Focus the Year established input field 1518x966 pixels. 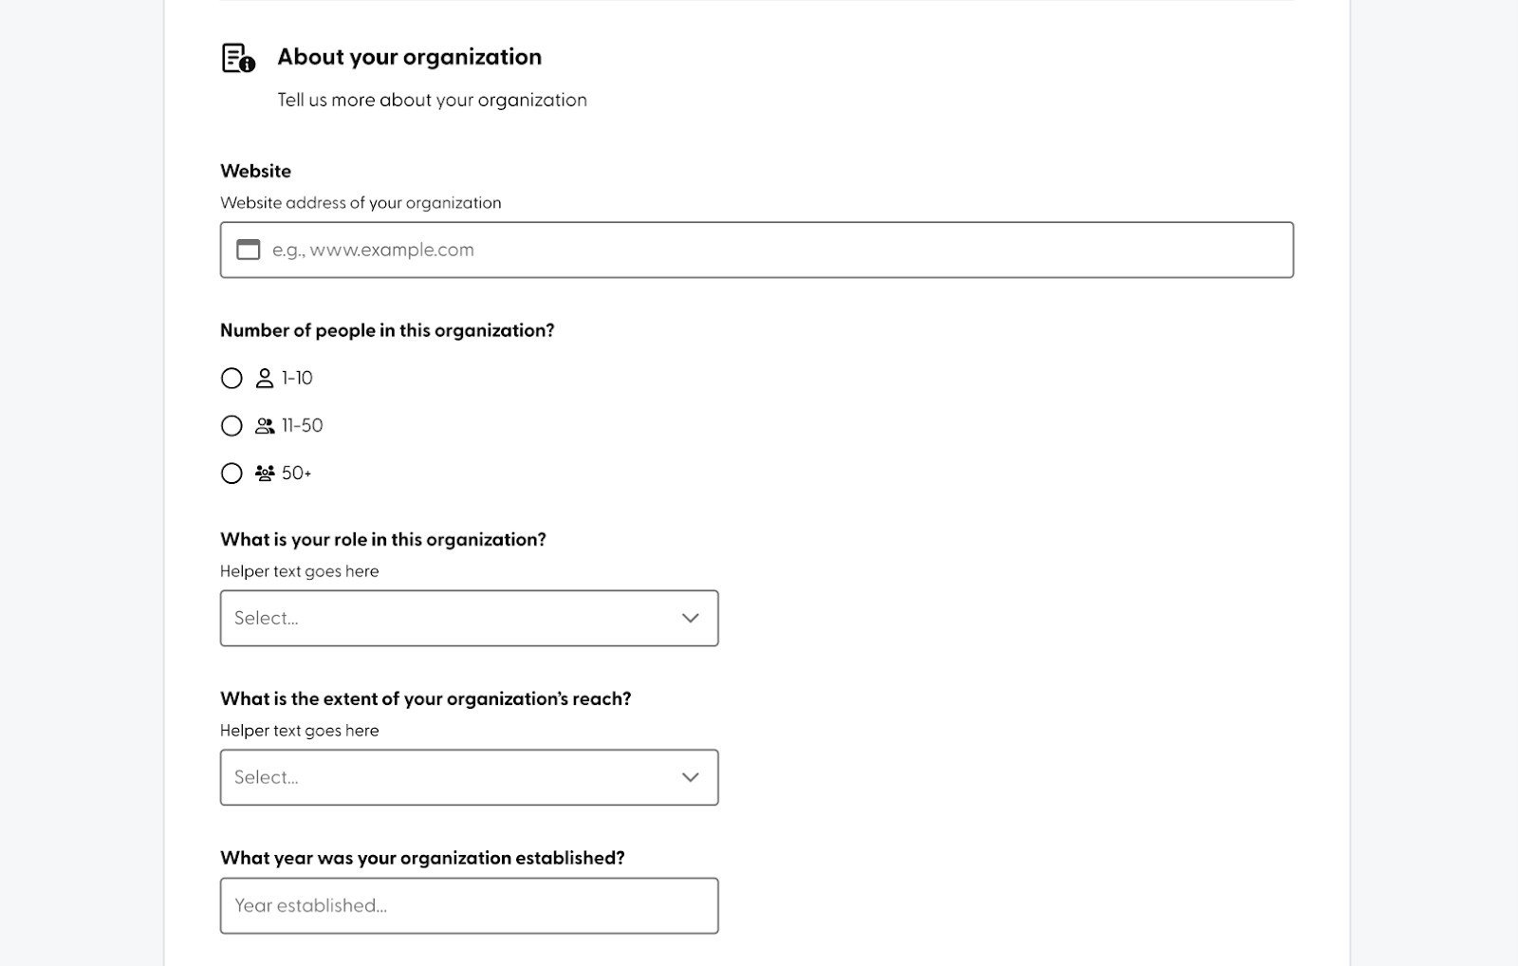point(470,906)
